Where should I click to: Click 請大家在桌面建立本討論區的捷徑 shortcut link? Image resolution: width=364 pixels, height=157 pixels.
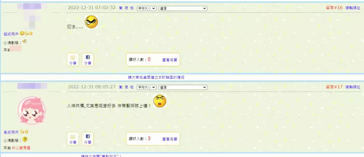[156, 77]
